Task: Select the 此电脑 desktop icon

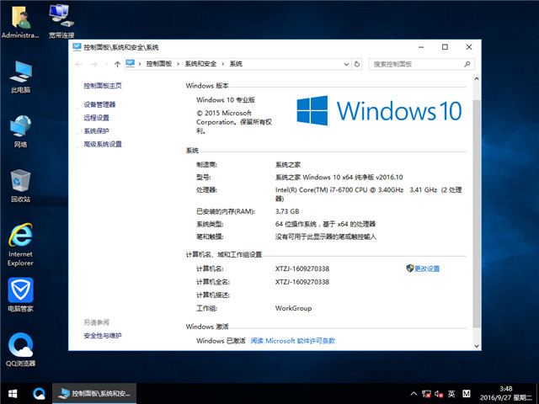Action: [x=20, y=77]
